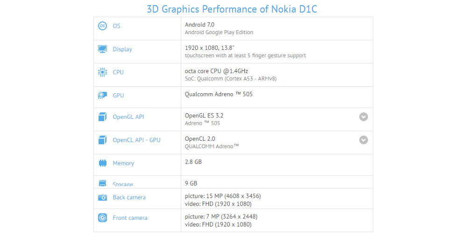467x233 pixels.
Task: Click the OpenGL API cube icon
Action: (x=102, y=117)
